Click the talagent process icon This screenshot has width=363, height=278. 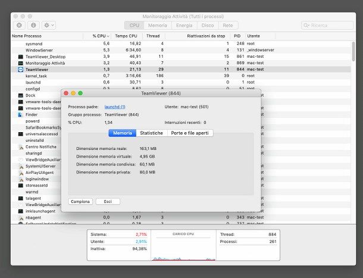21,198
